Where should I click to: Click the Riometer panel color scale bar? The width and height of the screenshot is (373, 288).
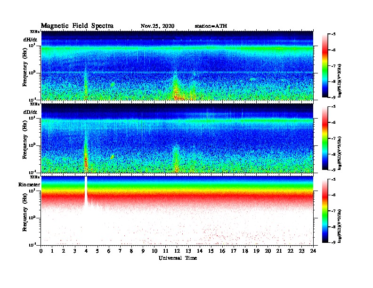click(324, 210)
